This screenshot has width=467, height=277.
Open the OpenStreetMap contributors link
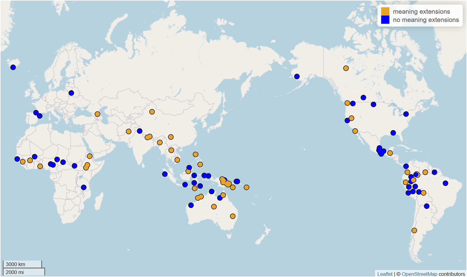click(419, 274)
